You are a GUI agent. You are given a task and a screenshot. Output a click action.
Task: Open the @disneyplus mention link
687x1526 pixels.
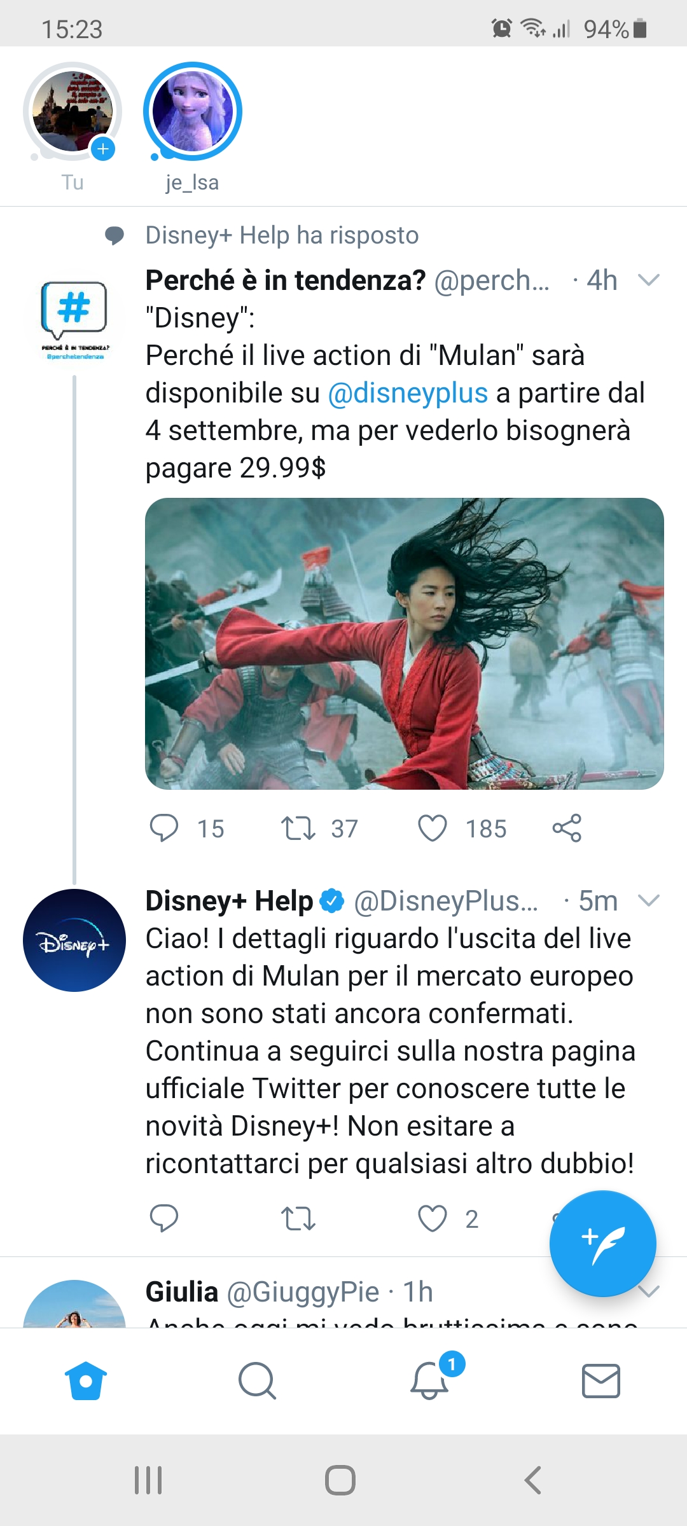408,393
